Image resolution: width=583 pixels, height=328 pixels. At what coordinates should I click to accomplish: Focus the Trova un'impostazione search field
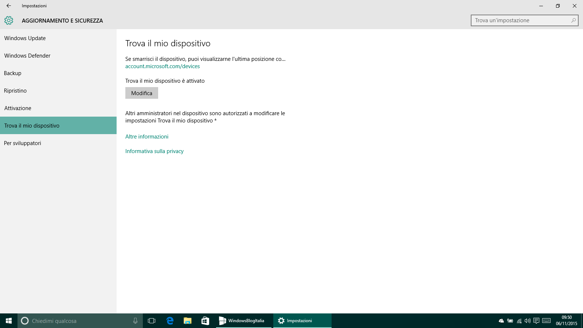click(x=525, y=20)
